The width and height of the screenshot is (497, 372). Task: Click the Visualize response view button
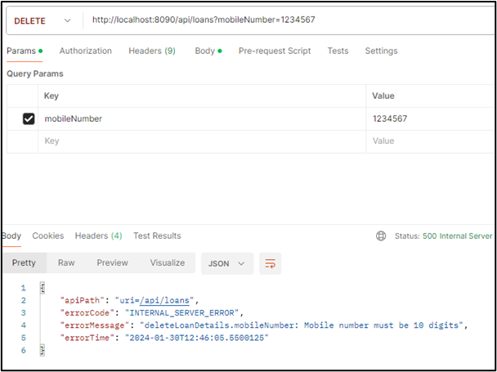168,263
